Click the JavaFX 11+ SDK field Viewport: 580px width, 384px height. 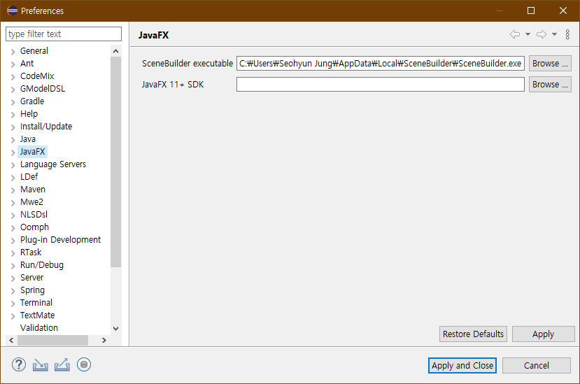(381, 85)
